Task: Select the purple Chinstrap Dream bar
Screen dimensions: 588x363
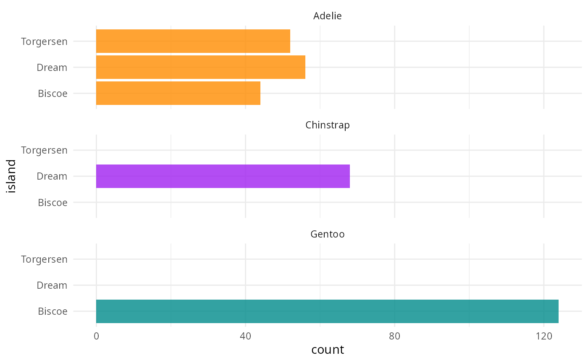Action: pos(223,176)
